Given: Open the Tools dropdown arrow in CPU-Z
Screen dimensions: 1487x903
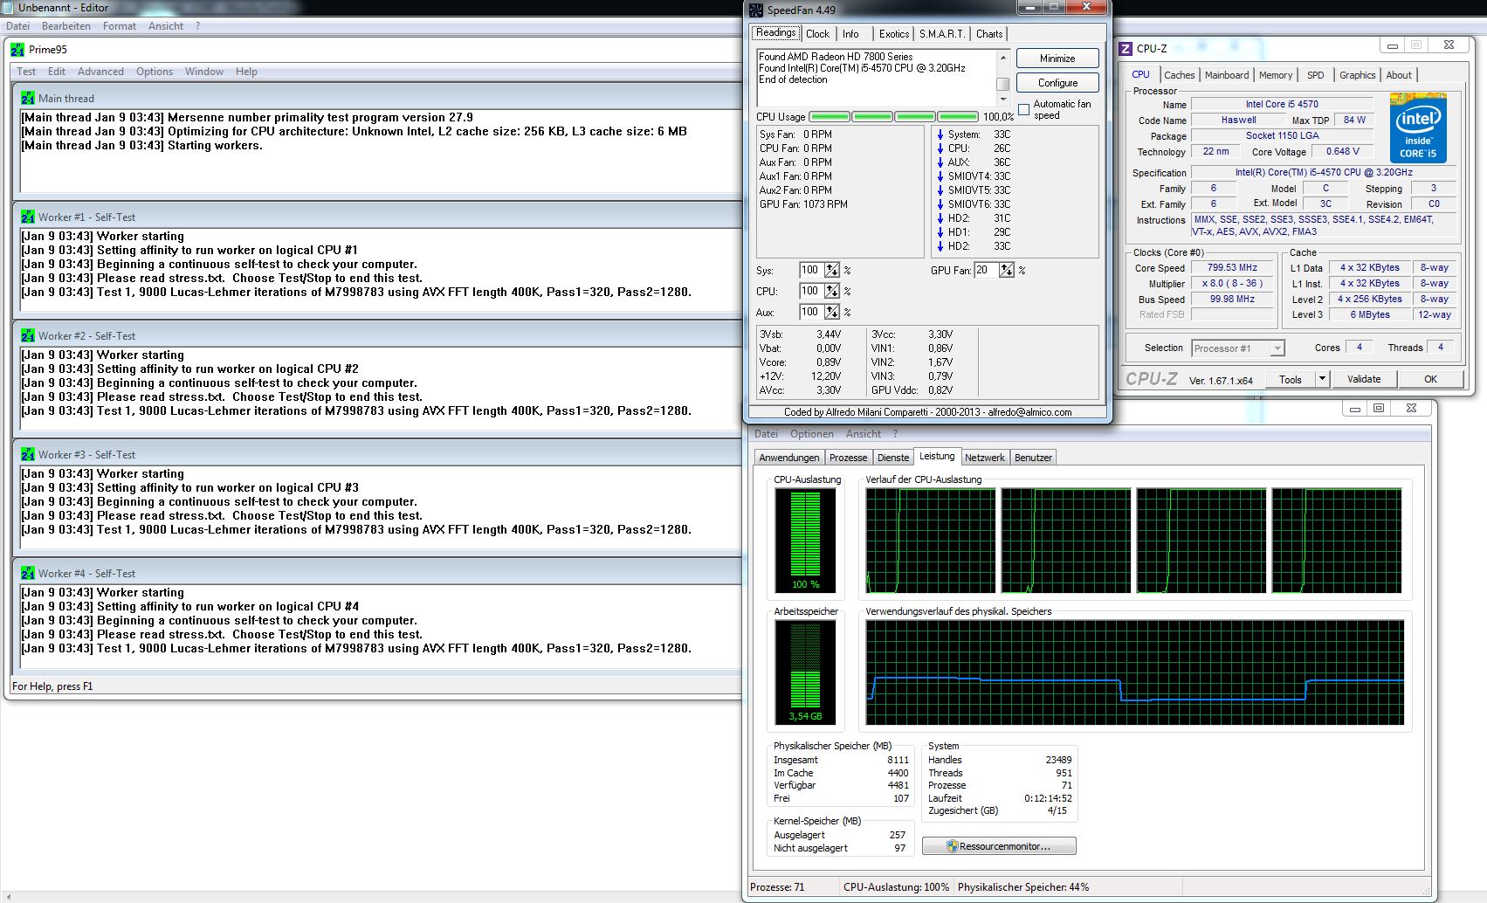Looking at the screenshot, I should pyautogui.click(x=1322, y=379).
